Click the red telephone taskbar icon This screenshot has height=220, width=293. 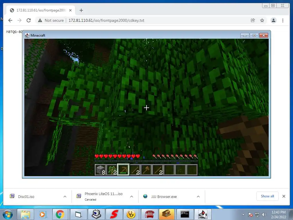point(149,214)
